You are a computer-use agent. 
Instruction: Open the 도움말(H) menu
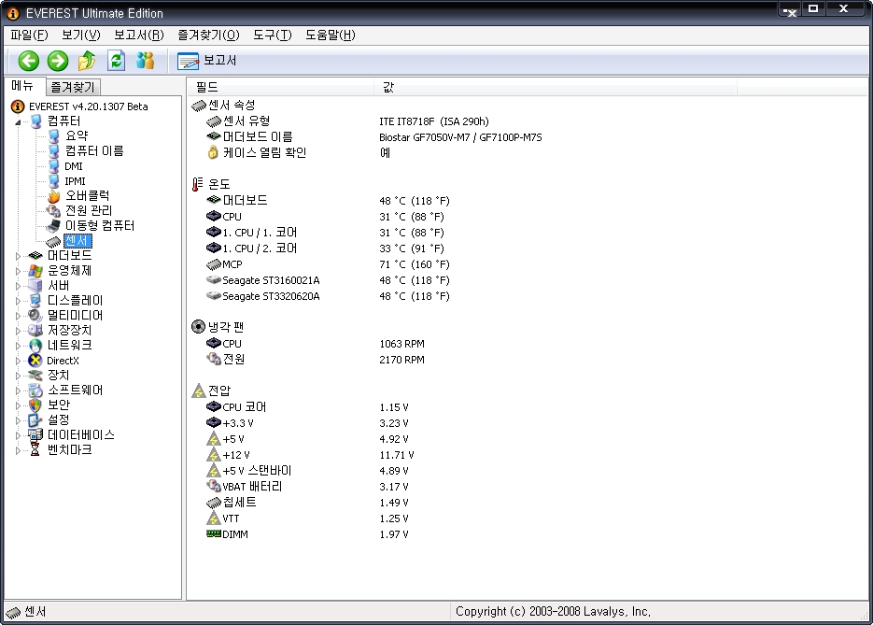(x=331, y=36)
